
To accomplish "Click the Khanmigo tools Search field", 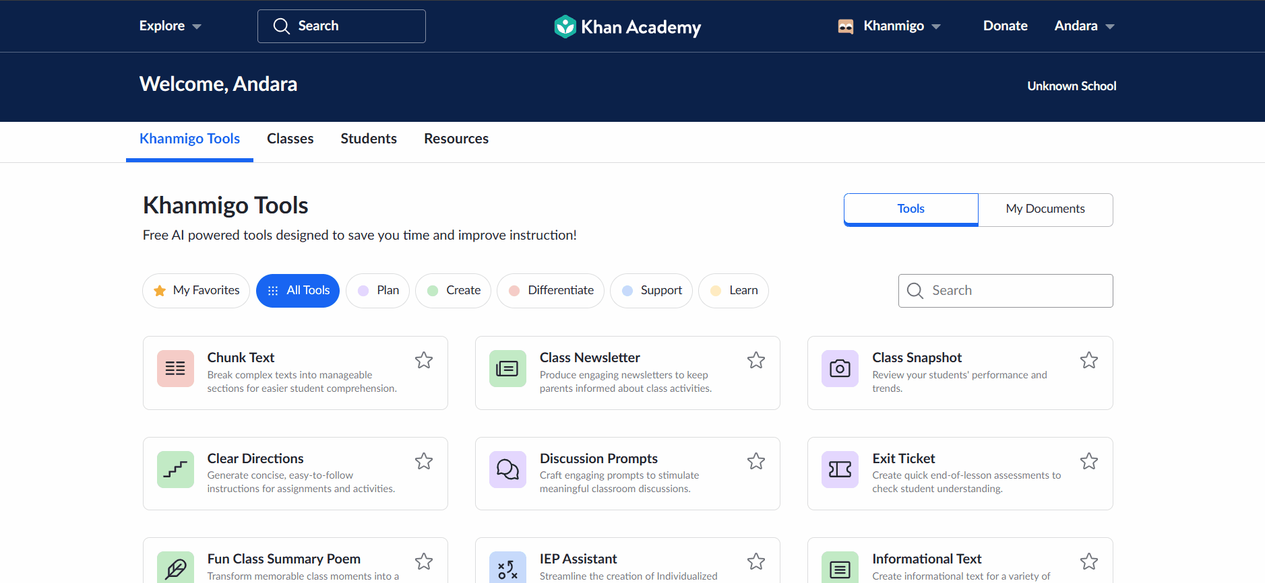I will (x=1006, y=291).
